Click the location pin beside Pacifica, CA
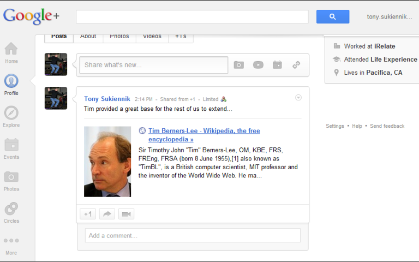Viewport: 419px width, 262px height. point(337,73)
